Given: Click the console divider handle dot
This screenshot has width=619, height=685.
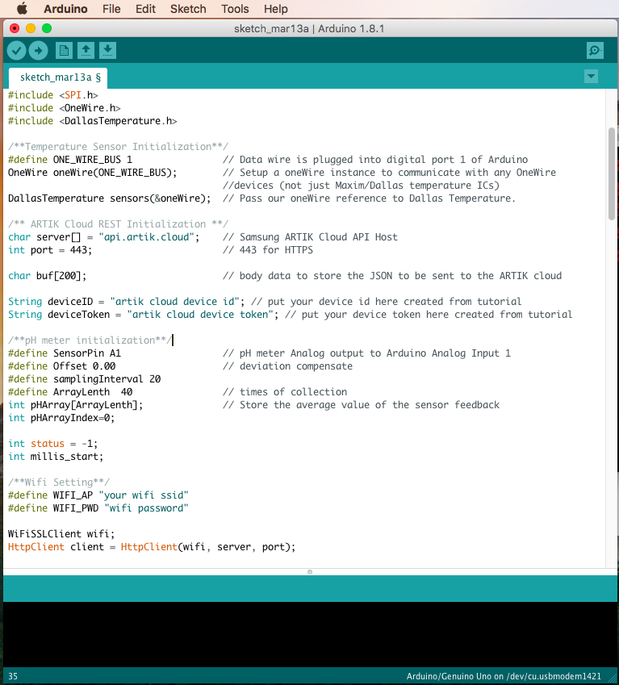Looking at the screenshot, I should pos(310,572).
